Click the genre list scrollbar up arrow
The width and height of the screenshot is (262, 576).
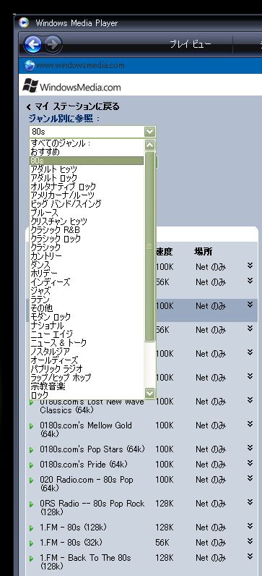pos(150,145)
